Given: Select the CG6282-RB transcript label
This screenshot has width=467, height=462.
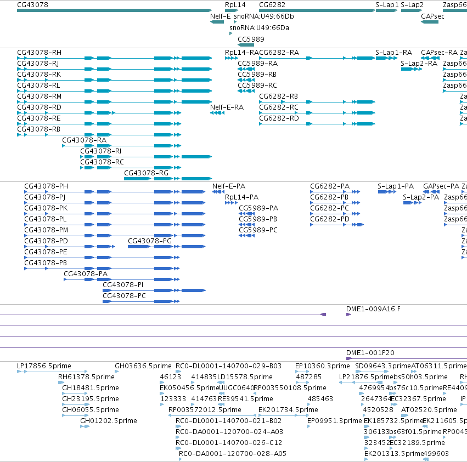Looking at the screenshot, I should (278, 96).
